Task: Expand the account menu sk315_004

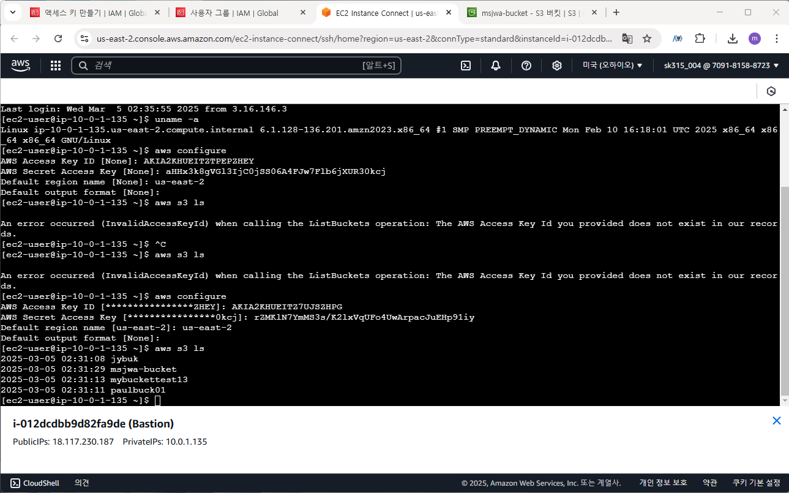Action: point(721,66)
